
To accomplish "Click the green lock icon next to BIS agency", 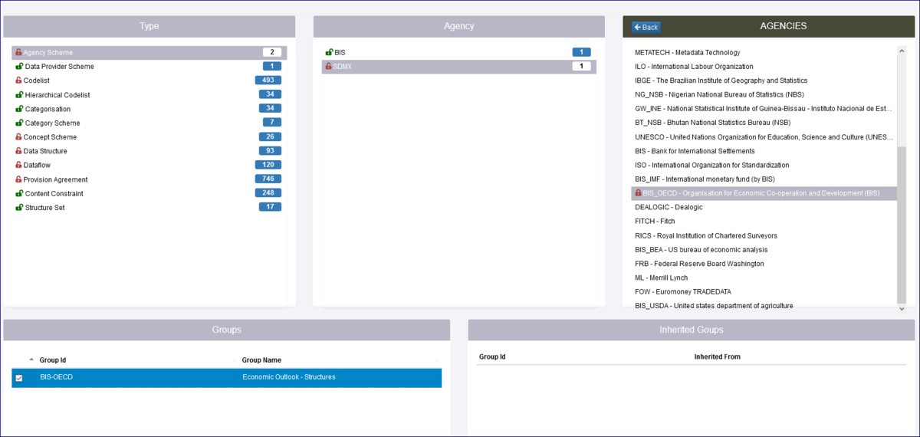I will click(329, 52).
